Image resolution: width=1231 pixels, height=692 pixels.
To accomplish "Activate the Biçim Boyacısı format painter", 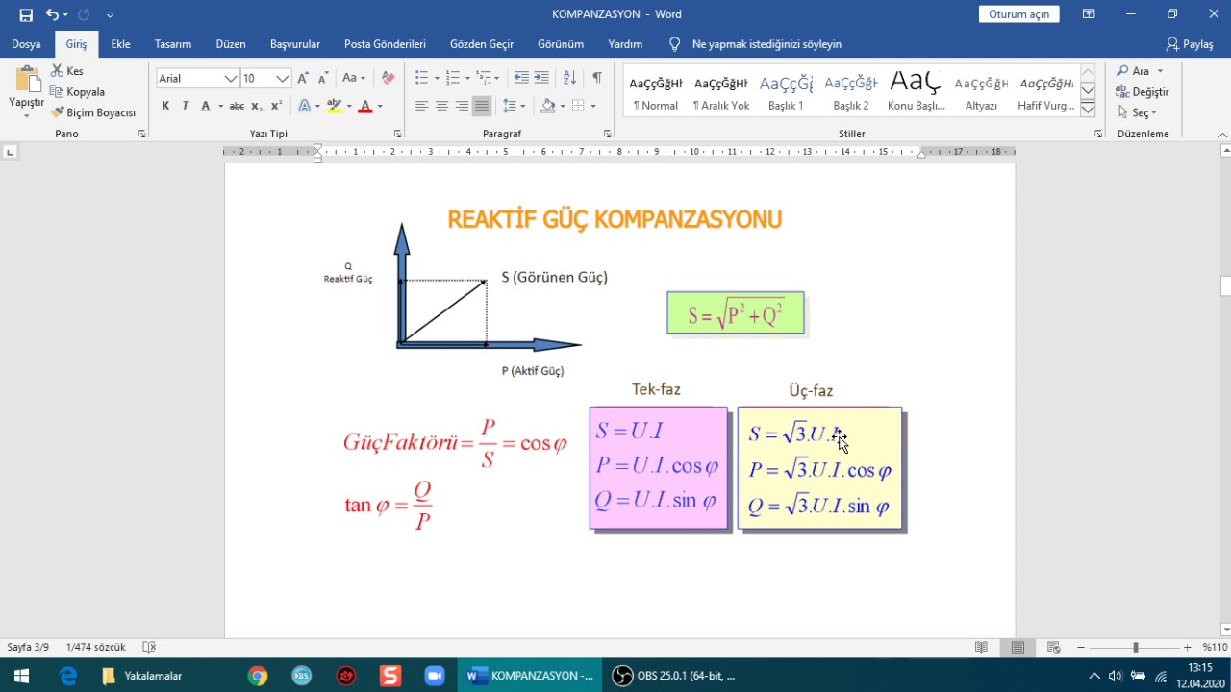I will point(93,112).
